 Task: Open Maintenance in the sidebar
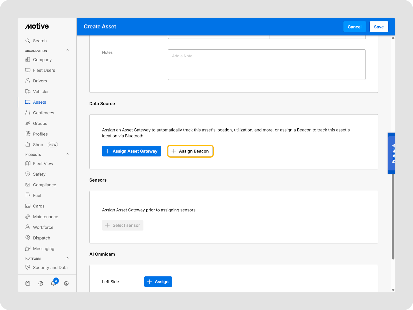point(45,217)
